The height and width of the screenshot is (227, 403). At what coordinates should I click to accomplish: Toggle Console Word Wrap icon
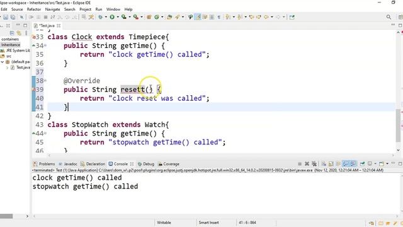point(338,164)
